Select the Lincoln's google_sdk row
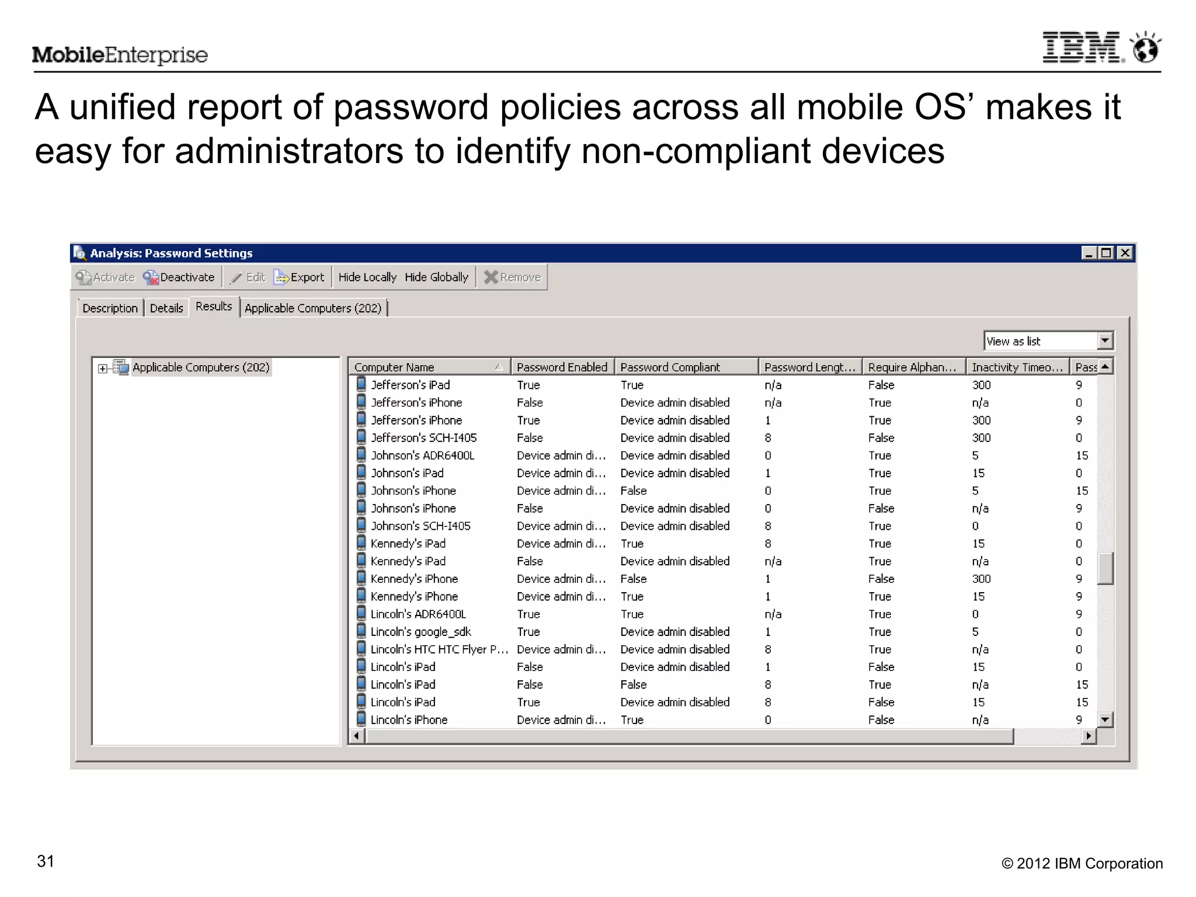The height and width of the screenshot is (897, 1196). click(724, 632)
